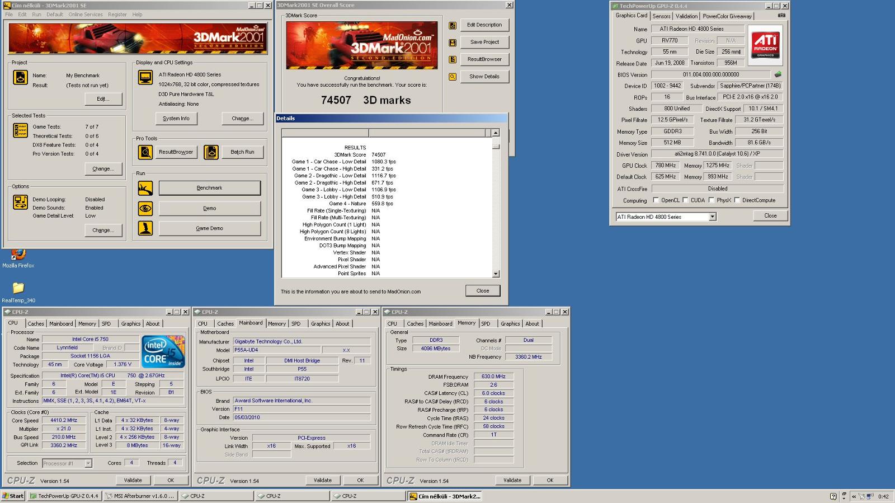
Task: Click the Details list scroll down arrow
Action: pos(496,274)
